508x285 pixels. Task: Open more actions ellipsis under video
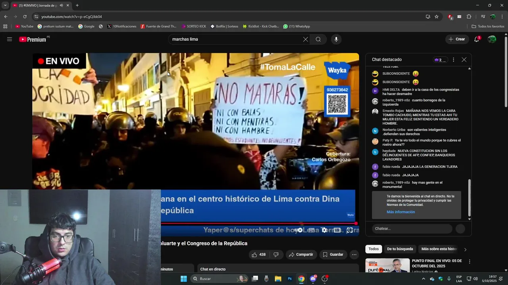click(354, 255)
